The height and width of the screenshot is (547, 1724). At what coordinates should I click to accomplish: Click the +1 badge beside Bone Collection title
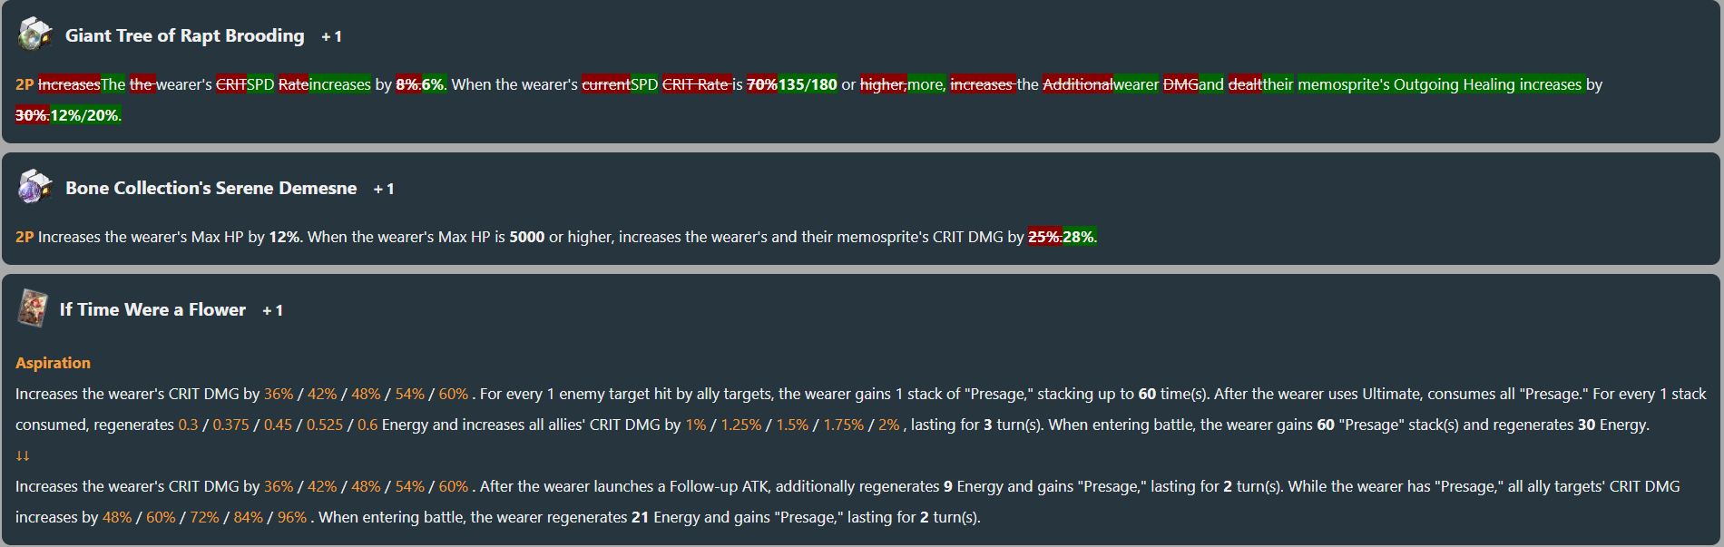384,189
